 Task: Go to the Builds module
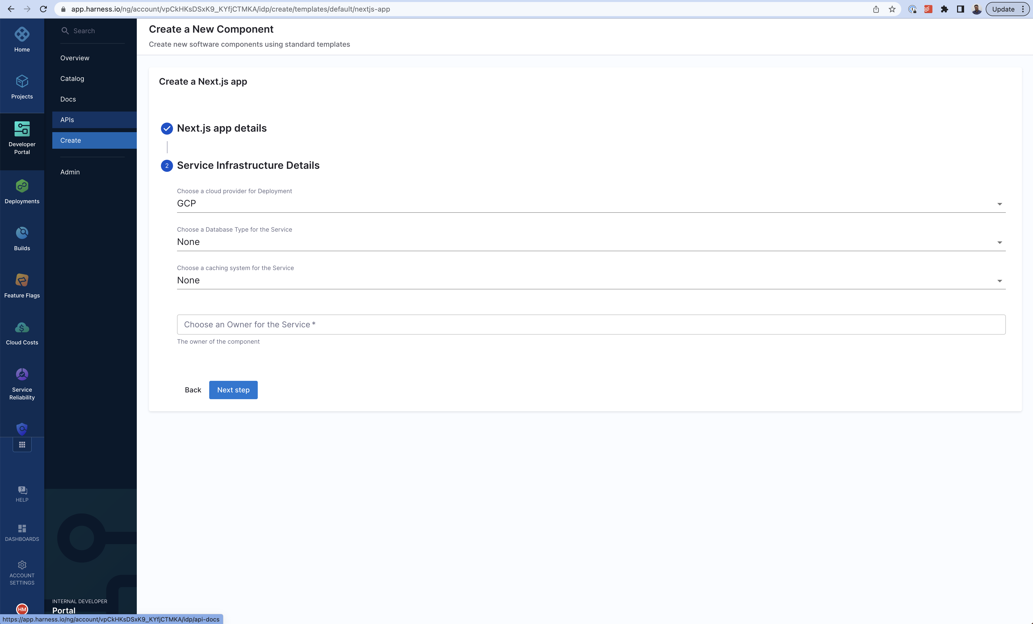22,233
